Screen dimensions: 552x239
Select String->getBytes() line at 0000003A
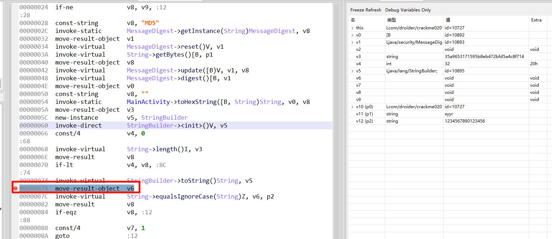pyautogui.click(x=176, y=54)
